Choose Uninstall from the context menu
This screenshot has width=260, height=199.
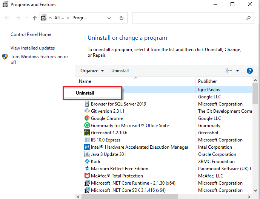[85, 93]
